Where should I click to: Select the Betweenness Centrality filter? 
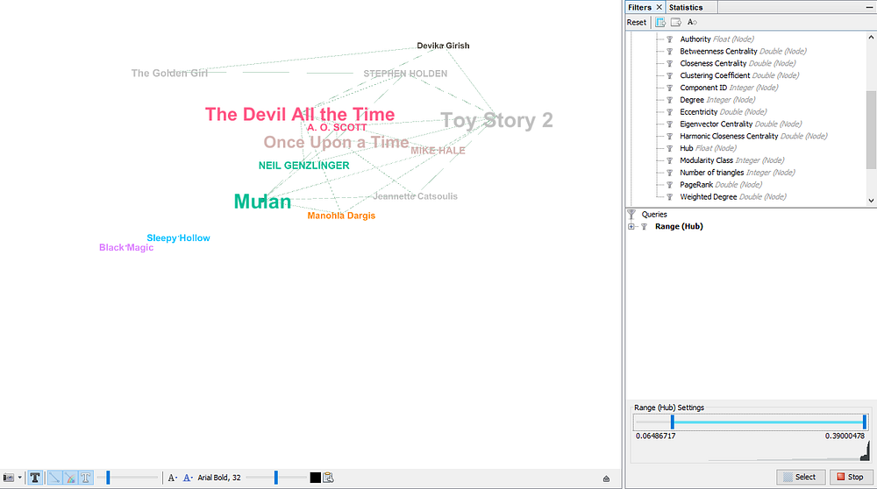(x=744, y=52)
